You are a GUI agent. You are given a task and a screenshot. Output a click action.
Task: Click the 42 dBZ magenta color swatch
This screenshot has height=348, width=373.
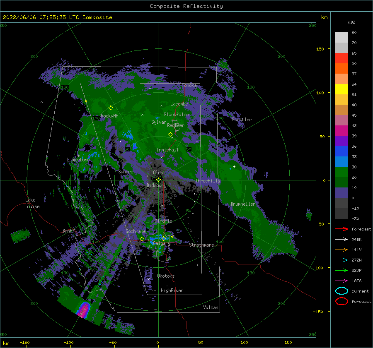pyautogui.click(x=342, y=130)
